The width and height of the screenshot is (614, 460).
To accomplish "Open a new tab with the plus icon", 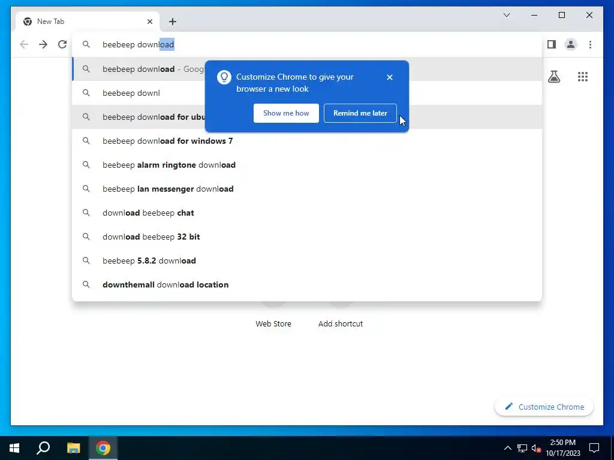I will 172,22.
